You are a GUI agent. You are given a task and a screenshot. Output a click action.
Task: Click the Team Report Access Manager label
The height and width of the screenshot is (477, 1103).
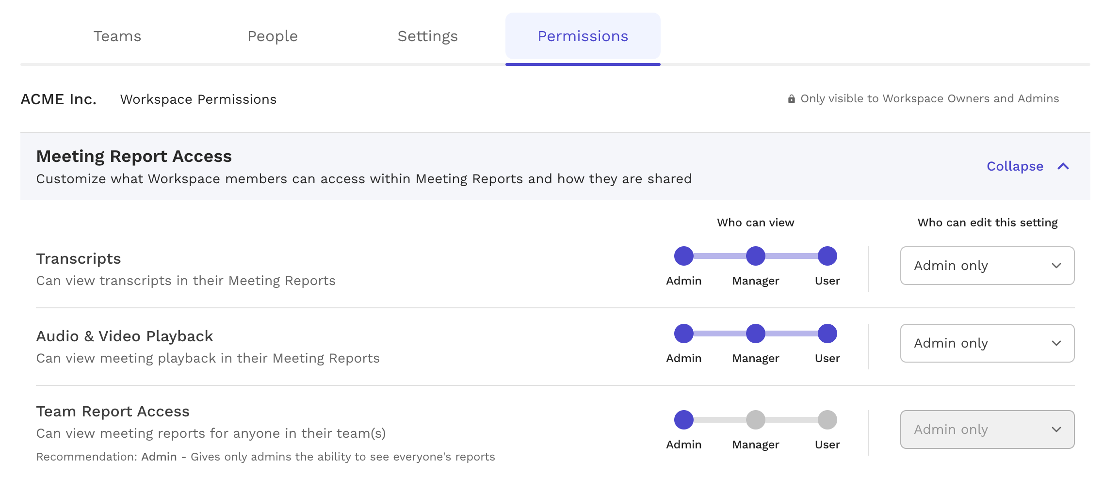click(756, 445)
